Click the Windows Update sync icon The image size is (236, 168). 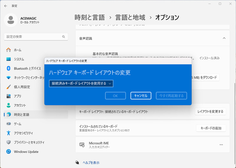click(9, 151)
